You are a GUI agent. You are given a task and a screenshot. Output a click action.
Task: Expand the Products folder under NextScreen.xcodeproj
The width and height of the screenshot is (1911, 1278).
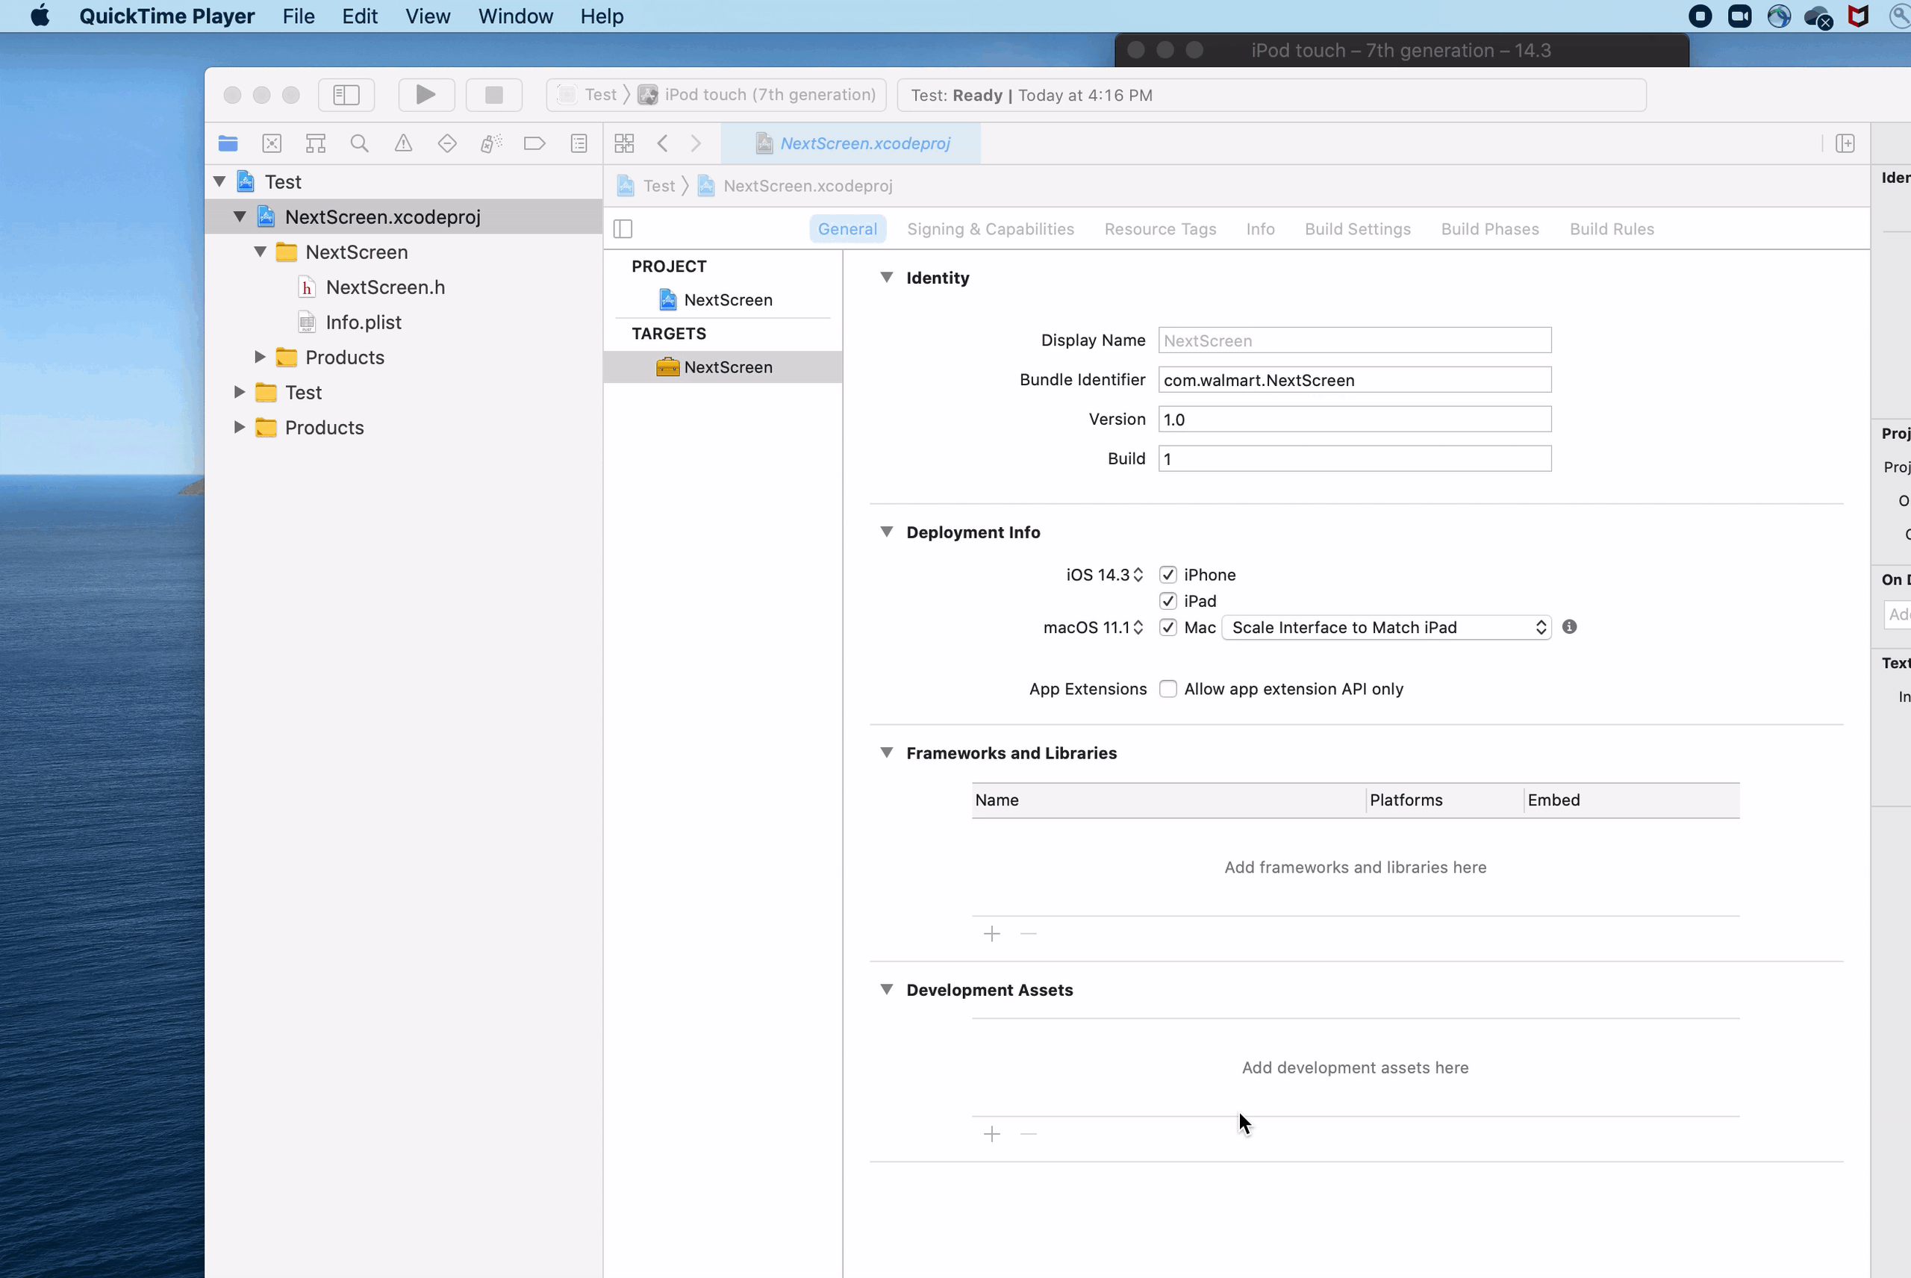click(260, 356)
